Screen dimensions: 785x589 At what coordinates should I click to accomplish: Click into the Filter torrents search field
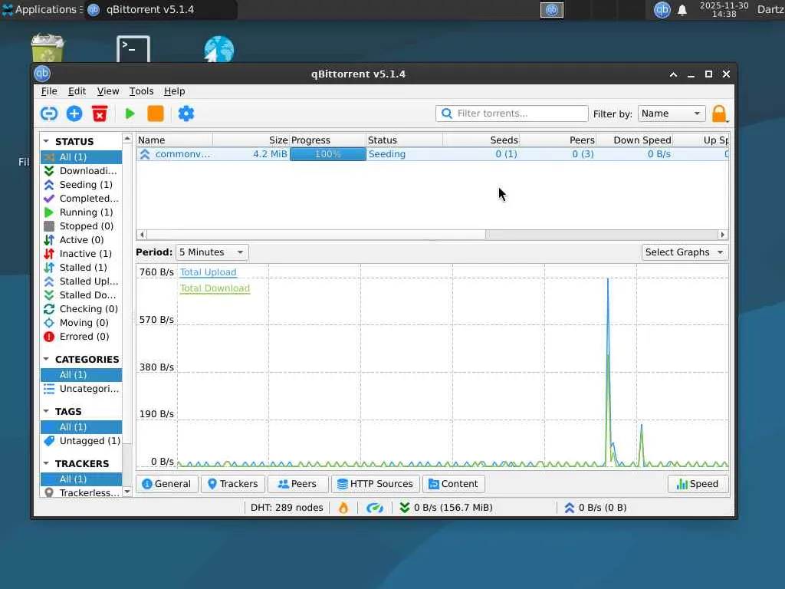click(x=511, y=114)
